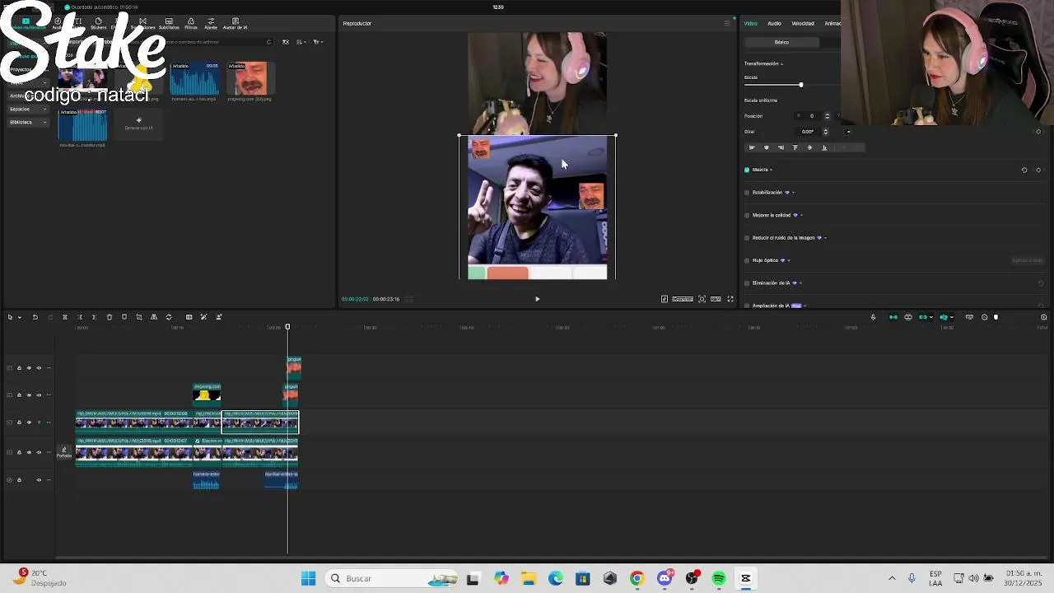Click the zoom-out timeline icon
Image resolution: width=1054 pixels, height=593 pixels.
pyautogui.click(x=985, y=317)
